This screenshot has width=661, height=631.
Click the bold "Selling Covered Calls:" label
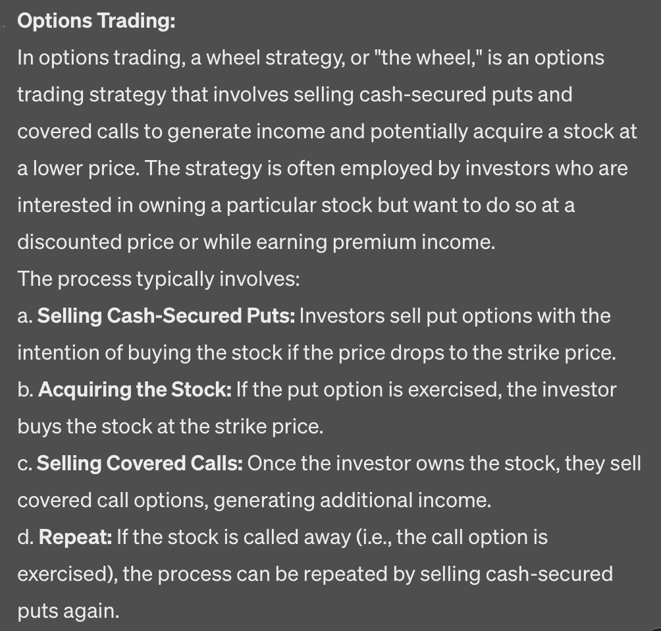click(140, 463)
